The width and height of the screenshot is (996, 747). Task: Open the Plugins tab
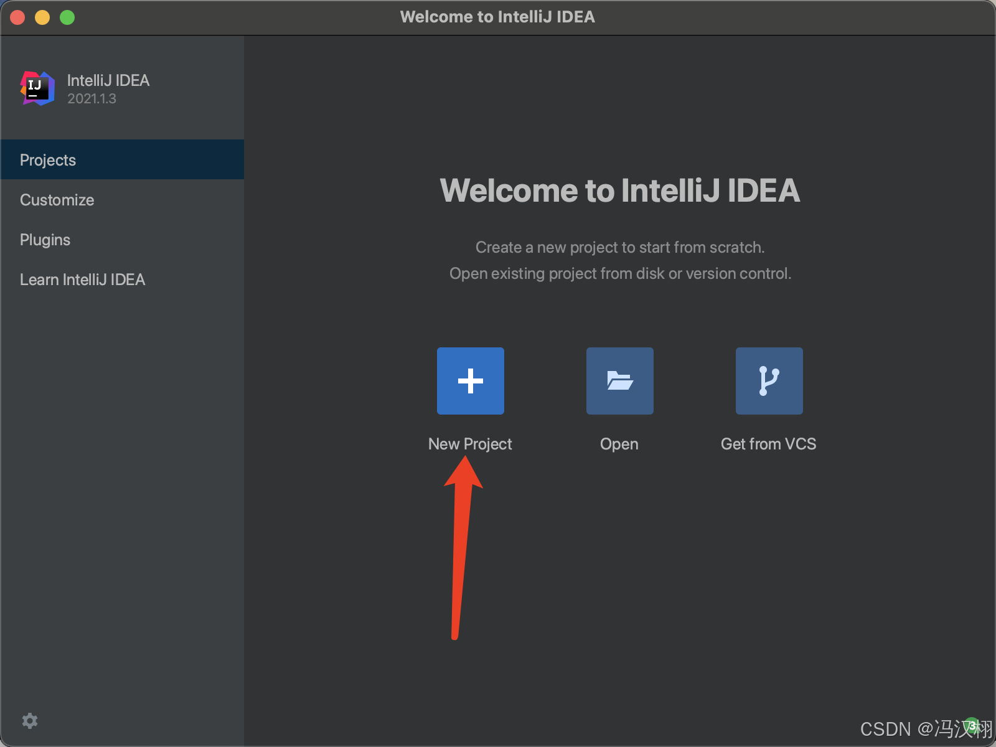(x=122, y=240)
